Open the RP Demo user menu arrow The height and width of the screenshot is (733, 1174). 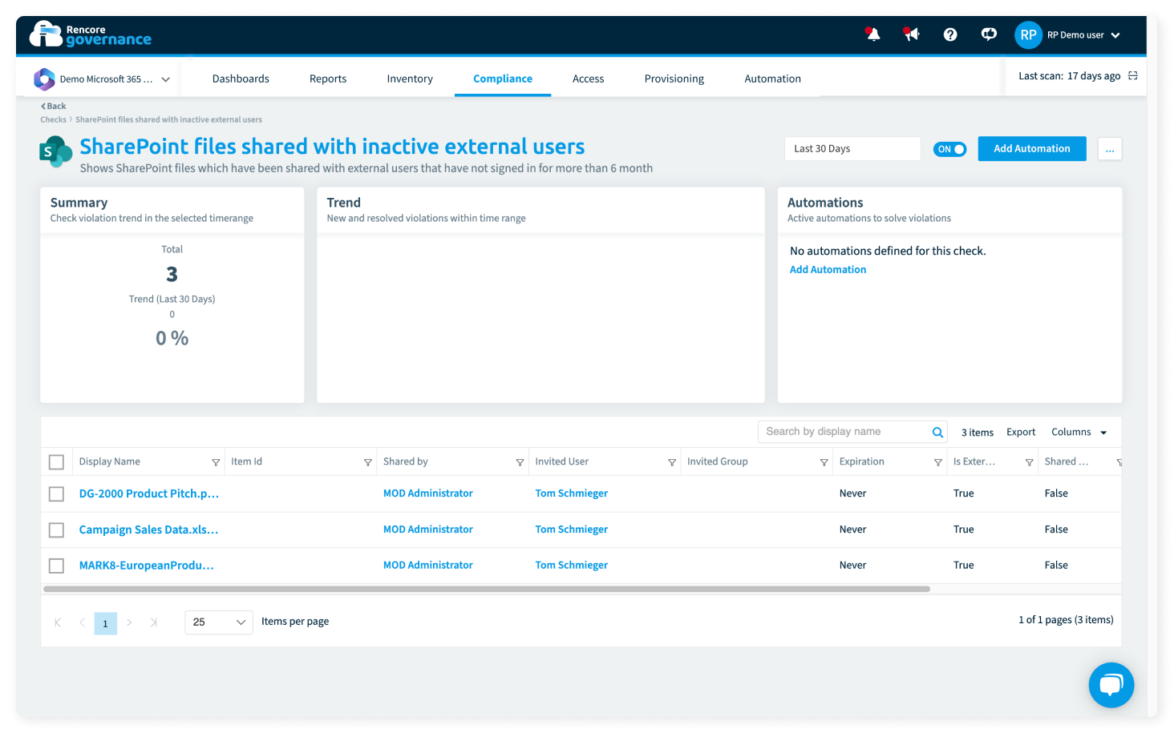click(x=1115, y=35)
